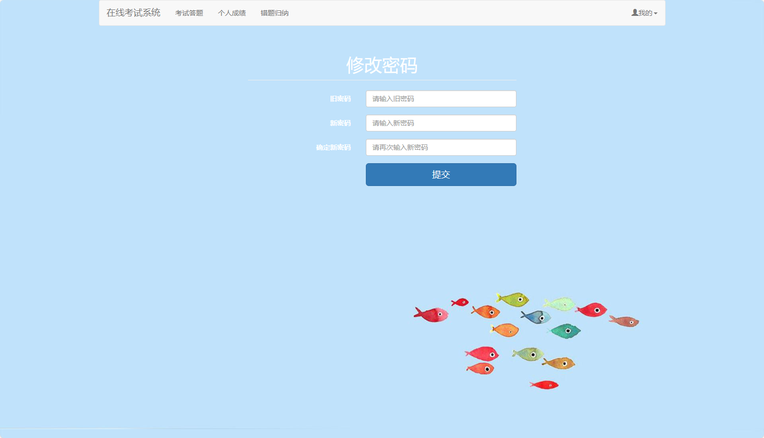
Task: Navigate to the 考试答题 menu item
Action: point(189,13)
